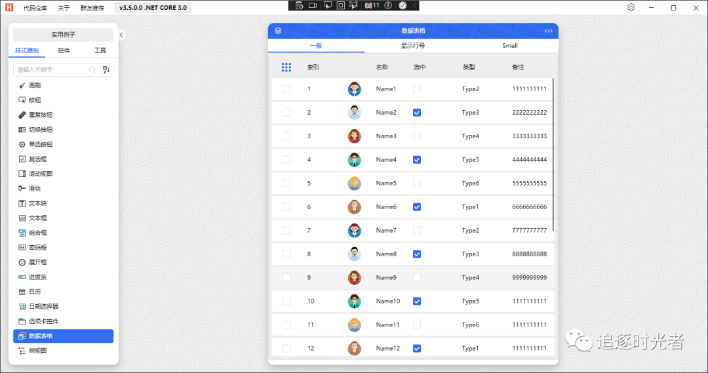Sort by the 类型 column header
This screenshot has width=708, height=373.
point(469,68)
